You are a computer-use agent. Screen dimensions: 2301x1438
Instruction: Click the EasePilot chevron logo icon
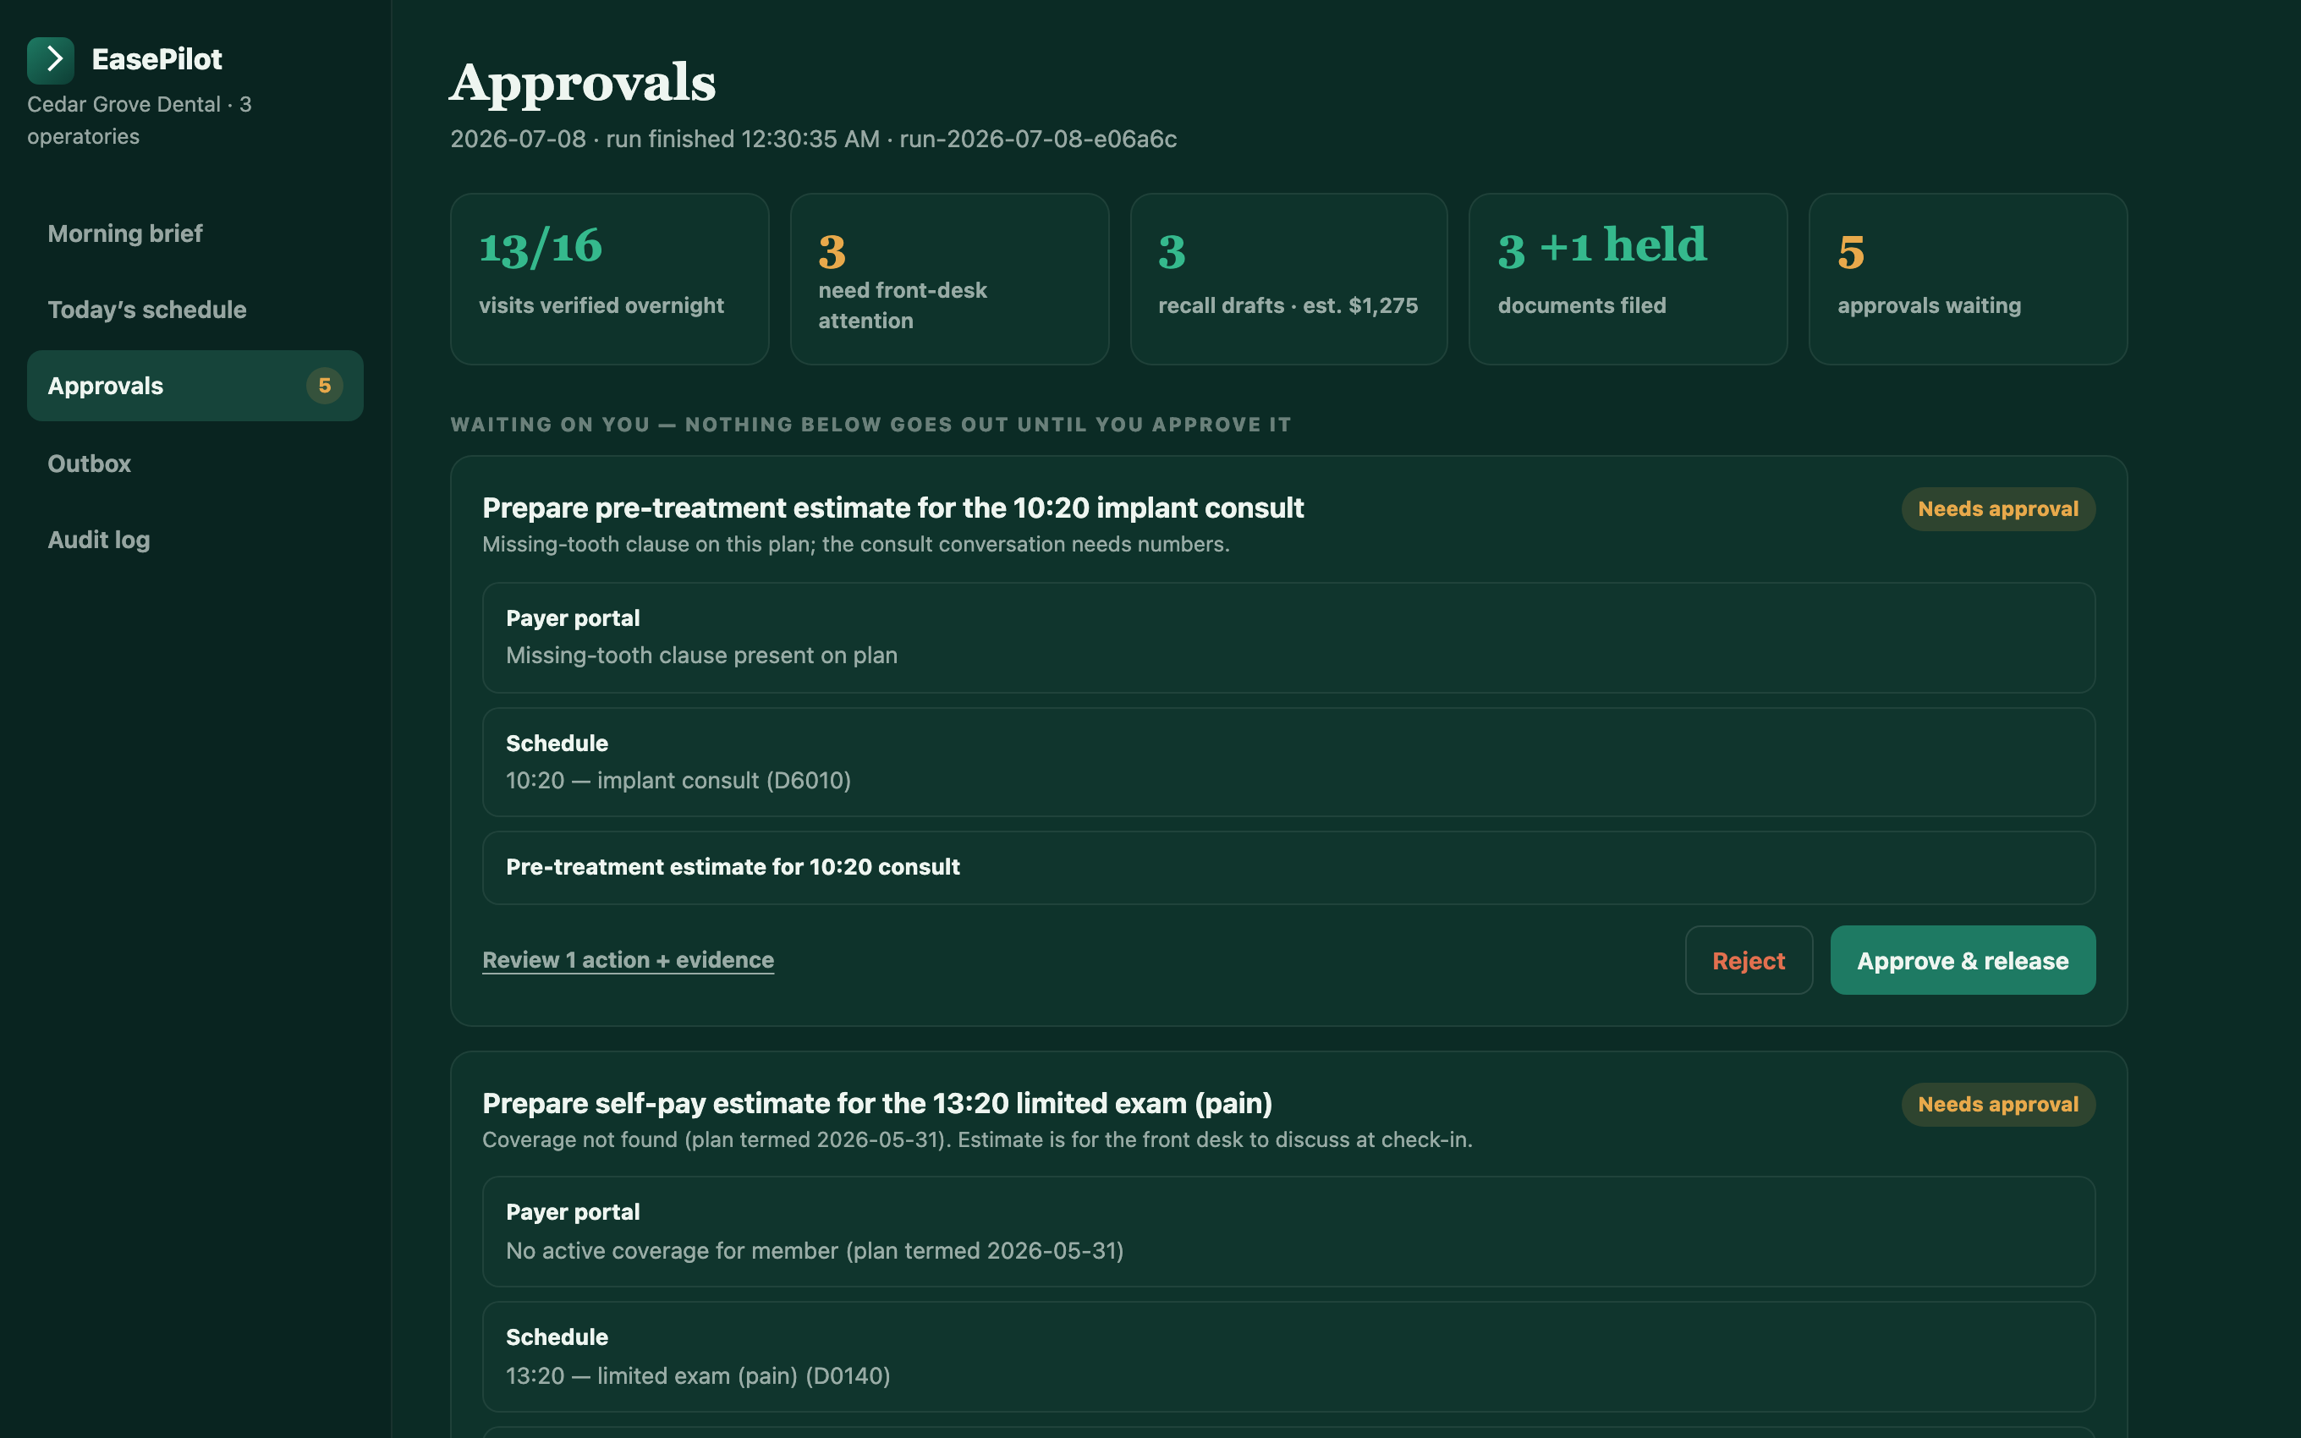(51, 60)
